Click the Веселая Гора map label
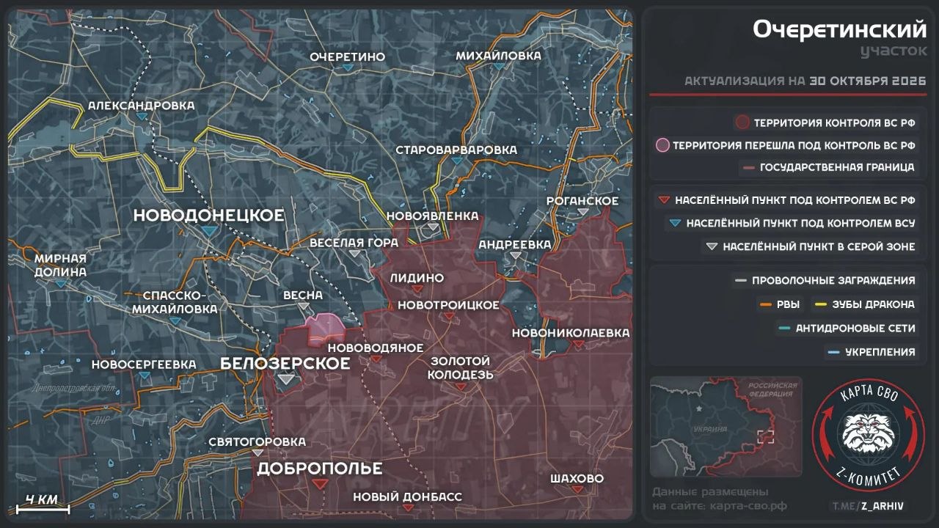939x528 pixels. [354, 242]
